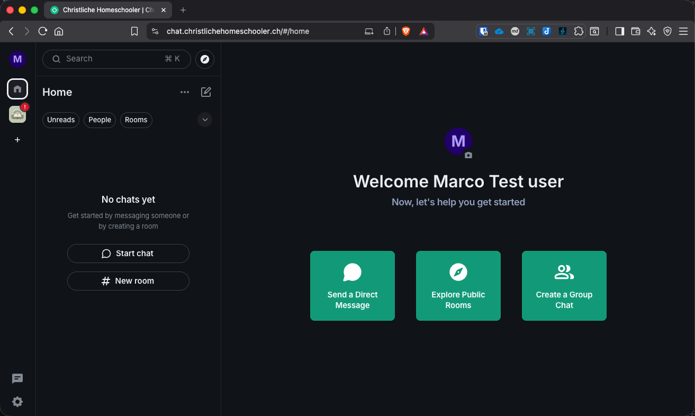
Task: Expand the filter options chevron
Action: (205, 120)
